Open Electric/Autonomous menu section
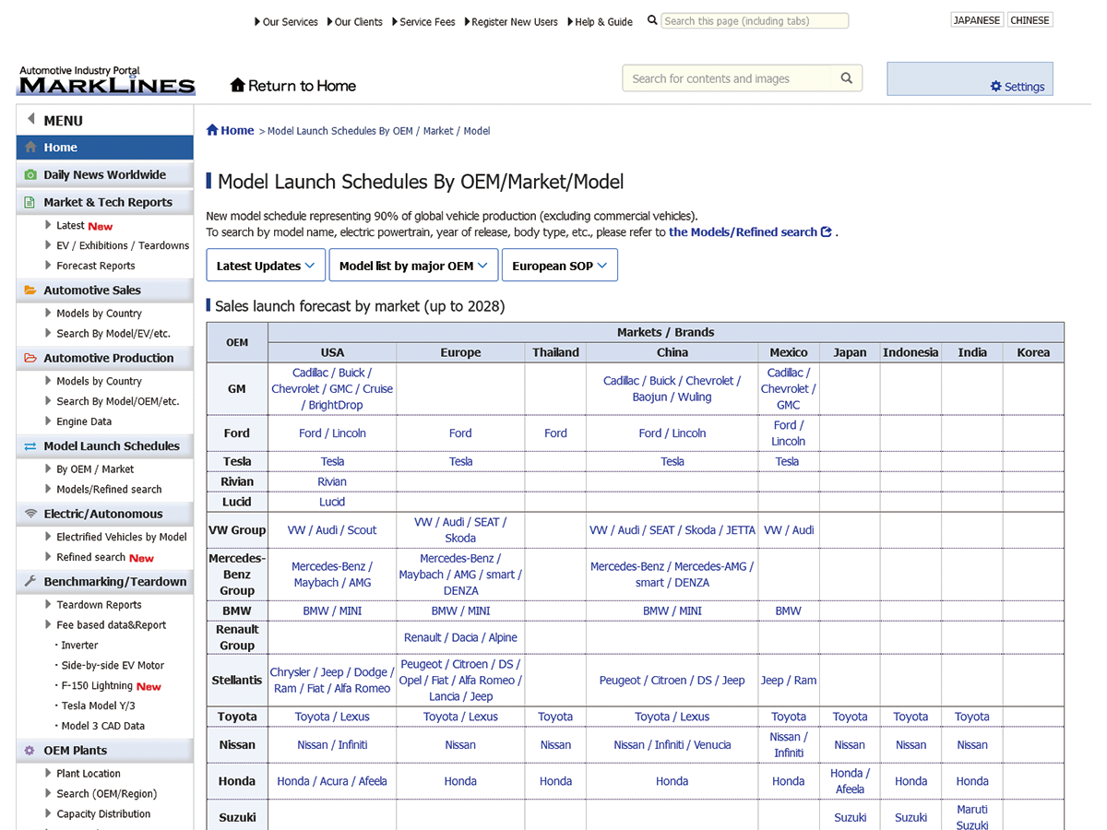 105,514
